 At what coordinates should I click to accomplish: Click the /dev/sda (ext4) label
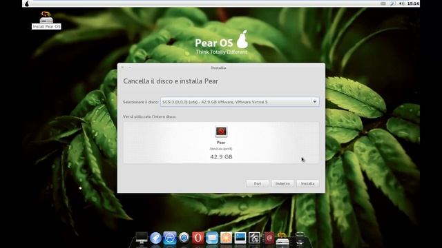(x=221, y=149)
